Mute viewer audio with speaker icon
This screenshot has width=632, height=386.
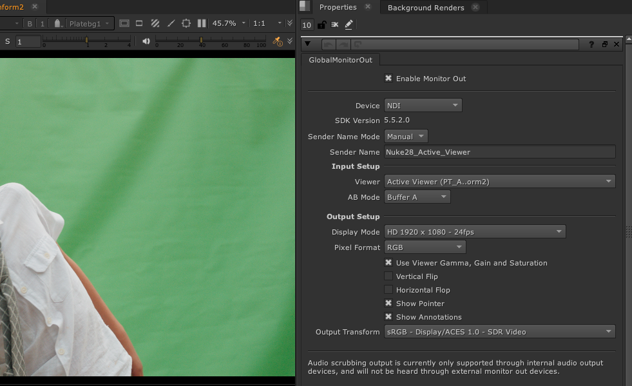(146, 41)
